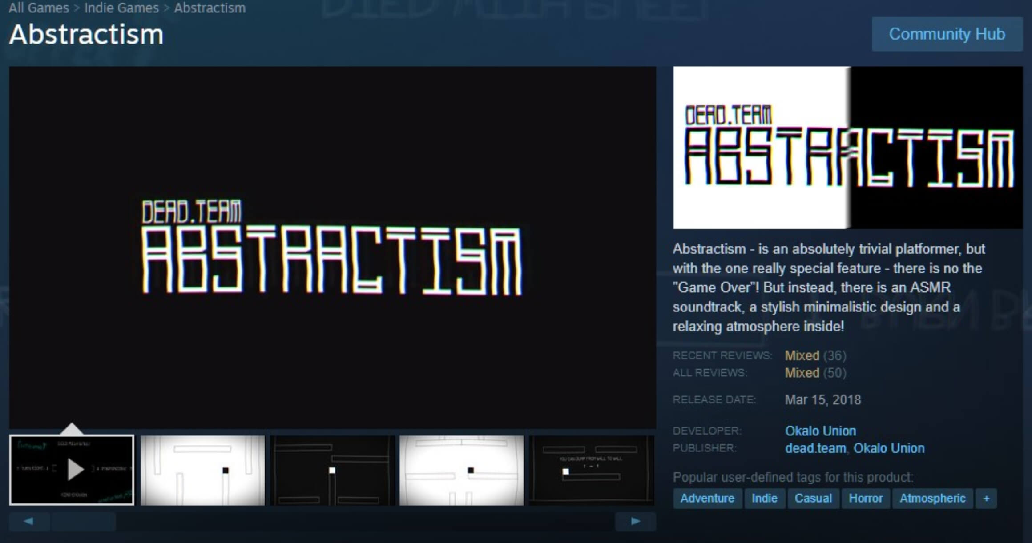1032x543 pixels.
Task: Click the thumbnail strip scrollbar handle
Action: (84, 521)
